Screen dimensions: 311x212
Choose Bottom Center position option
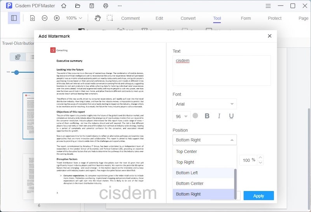coord(203,184)
